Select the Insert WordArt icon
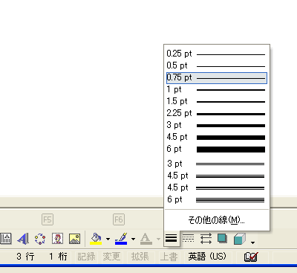 tap(23, 239)
